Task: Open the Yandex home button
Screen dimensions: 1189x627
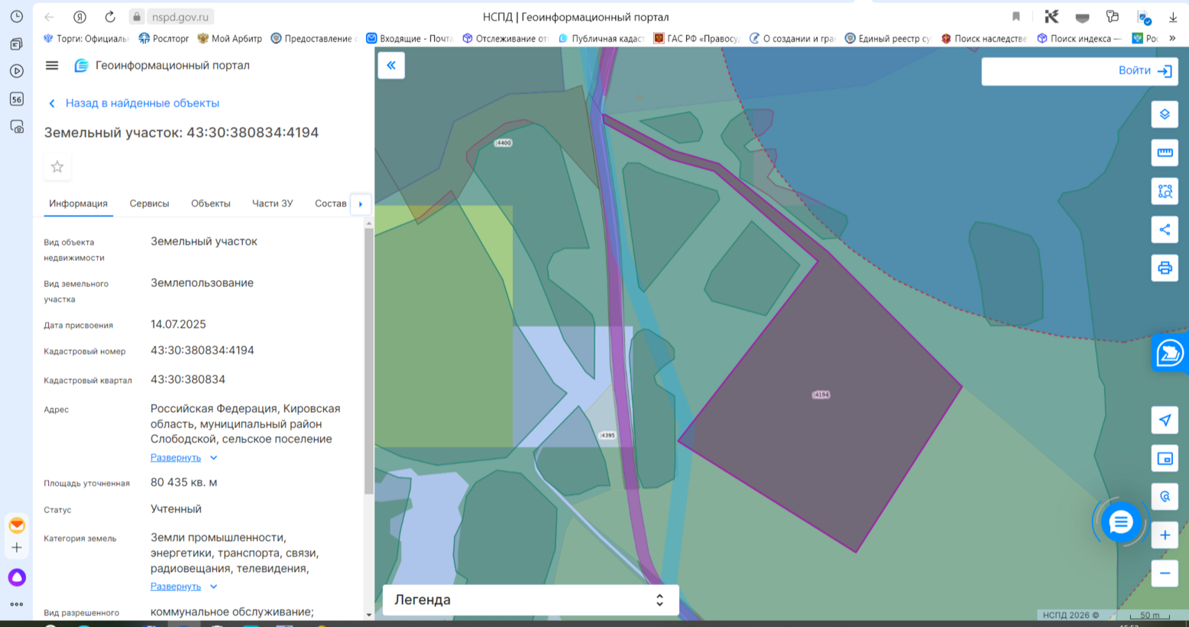Action: pos(79,17)
